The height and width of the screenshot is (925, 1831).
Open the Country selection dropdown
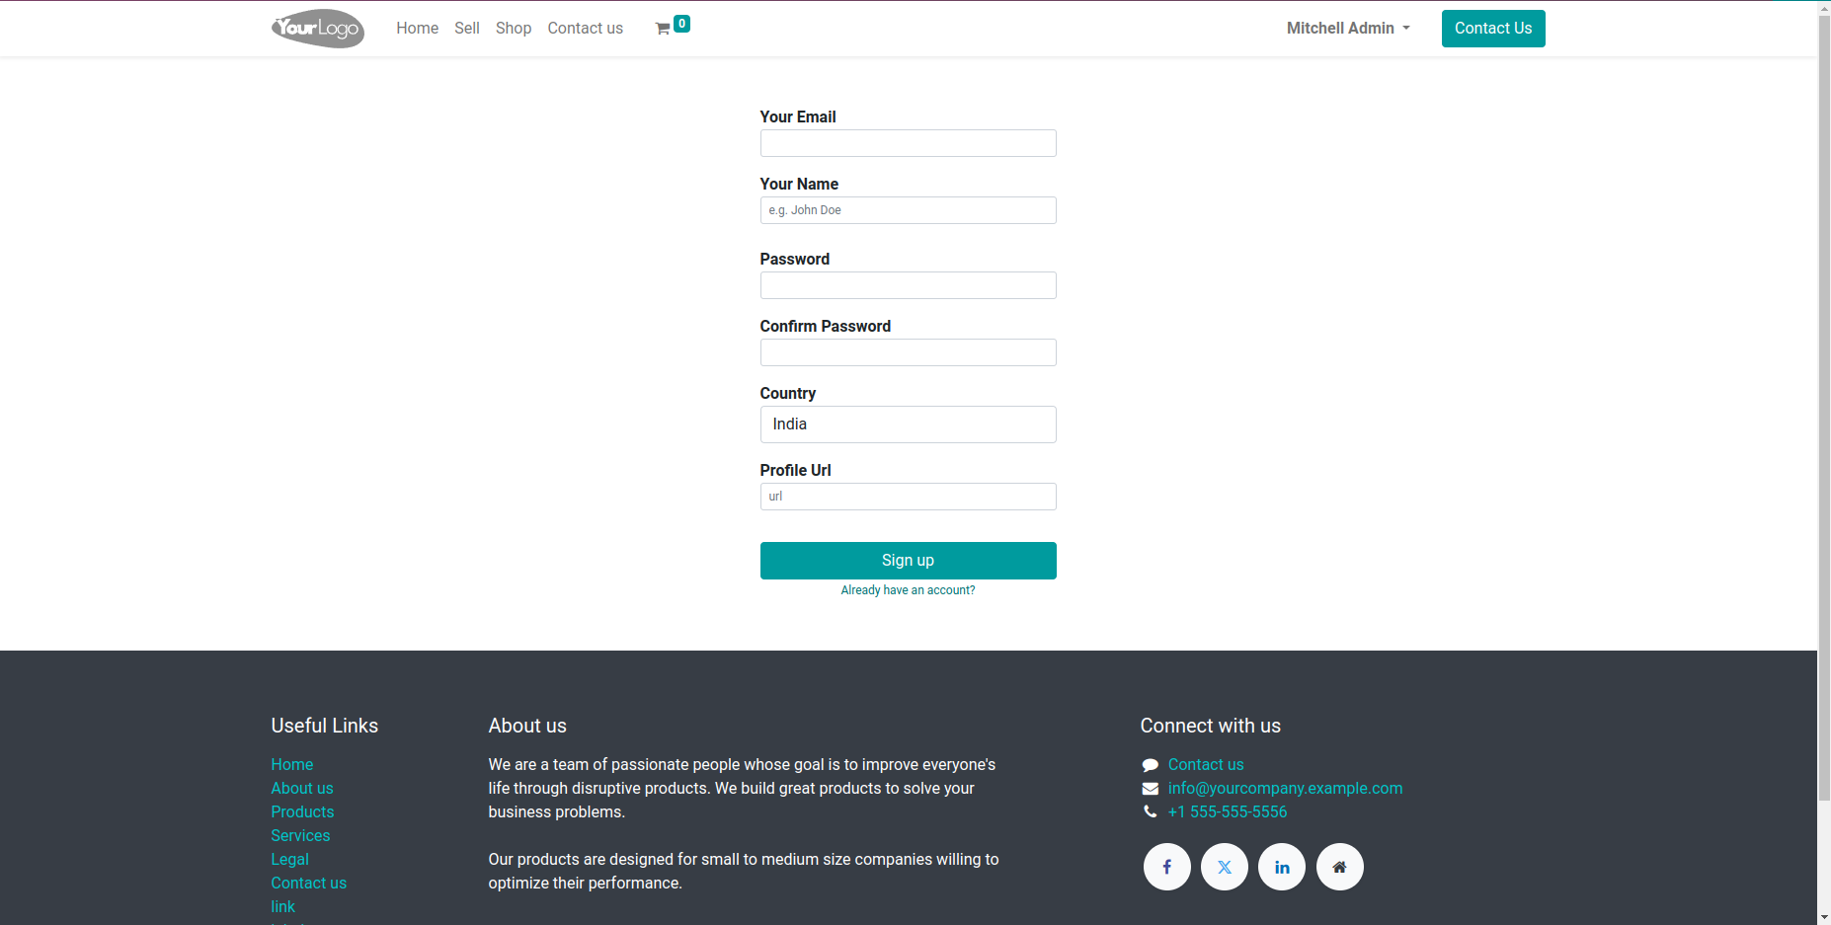point(908,424)
